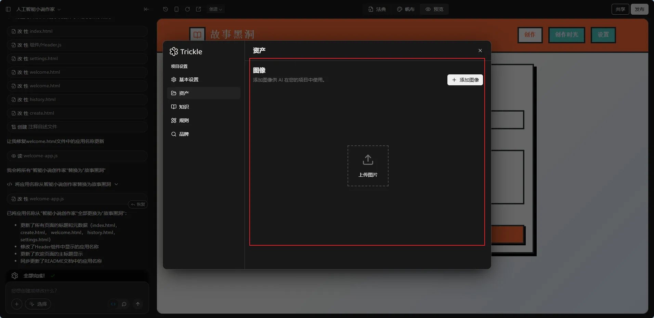The height and width of the screenshot is (318, 654).
Task: Open the 人工智能小说作家 project dropdown
Action: pos(38,9)
